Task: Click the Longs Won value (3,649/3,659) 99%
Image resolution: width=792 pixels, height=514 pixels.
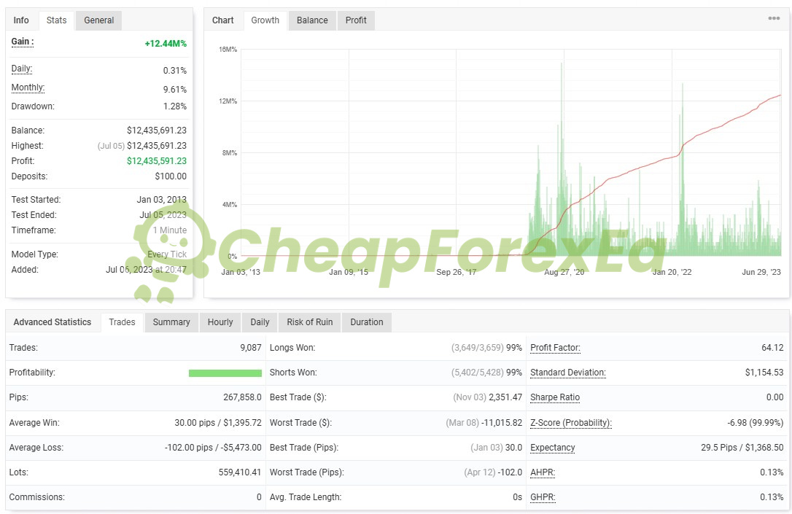Action: 486,347
